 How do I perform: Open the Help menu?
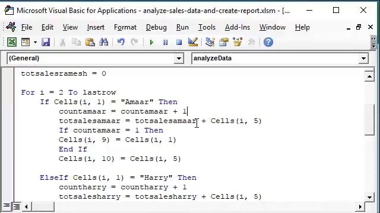[302, 27]
